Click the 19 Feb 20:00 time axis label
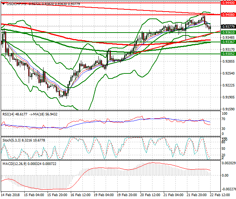The width and height of the screenshot is (236, 199). (x=127, y=195)
